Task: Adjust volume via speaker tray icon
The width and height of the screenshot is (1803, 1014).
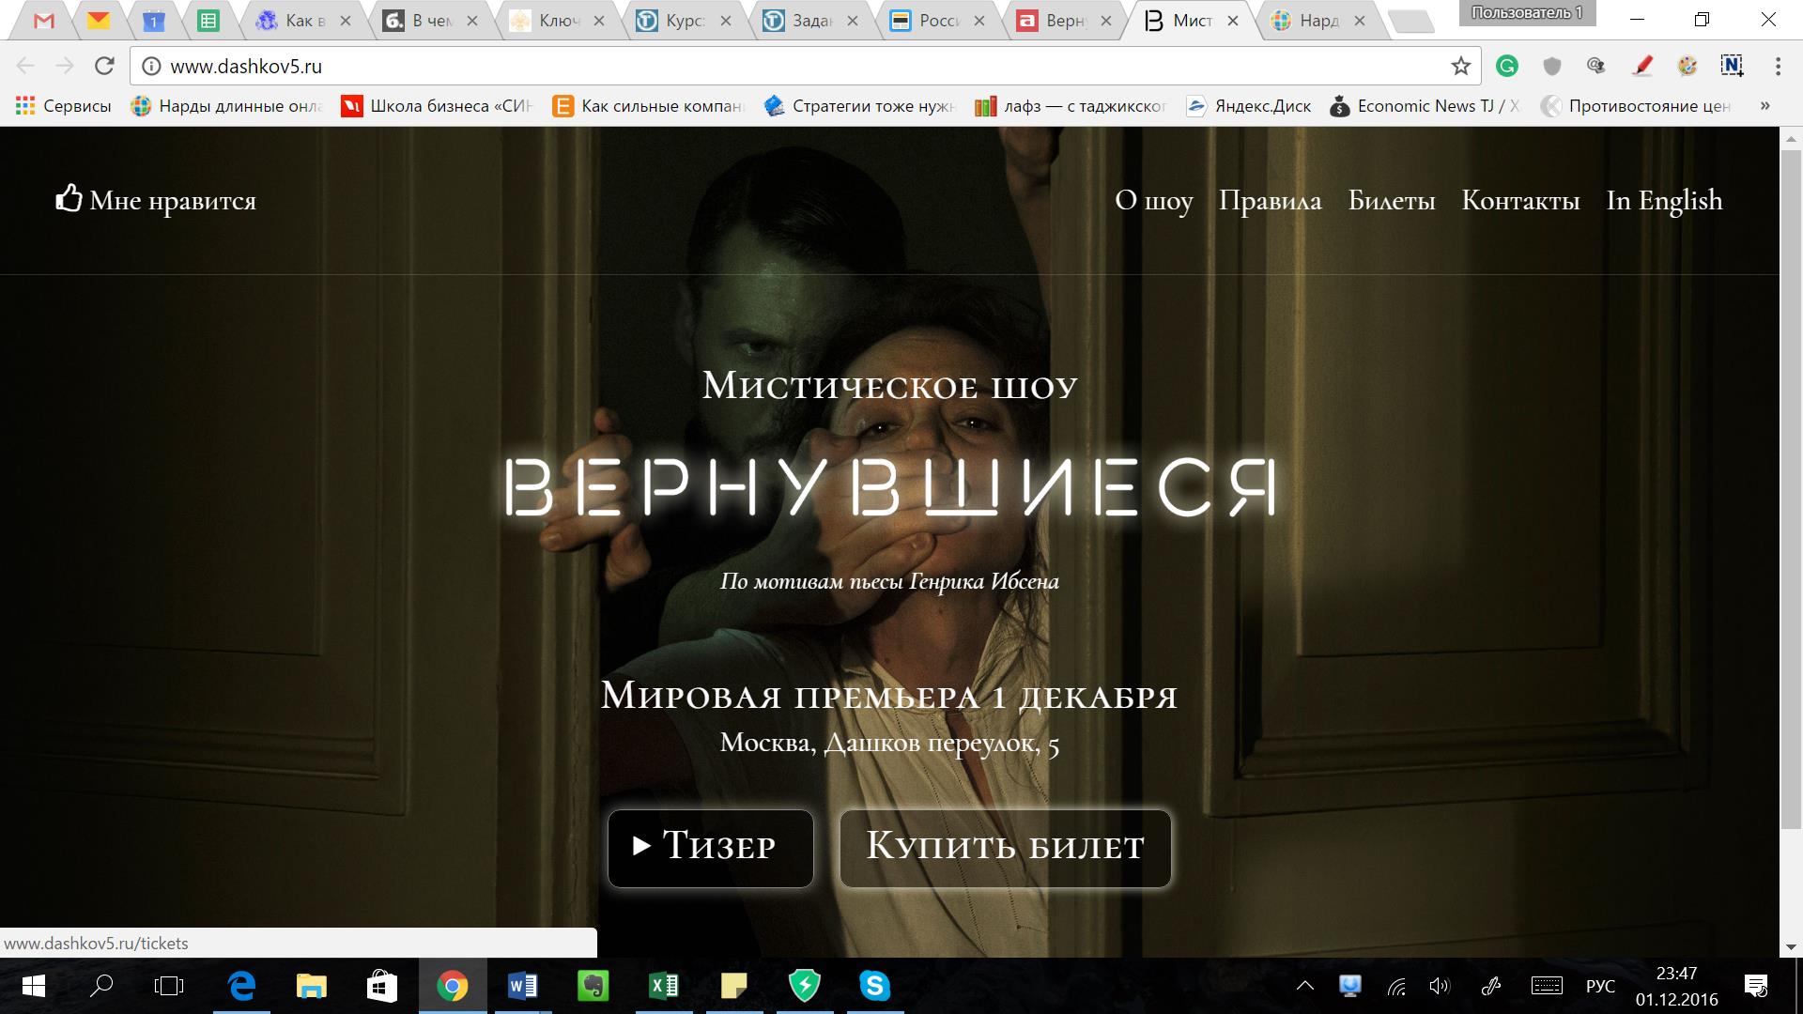Action: (1439, 986)
